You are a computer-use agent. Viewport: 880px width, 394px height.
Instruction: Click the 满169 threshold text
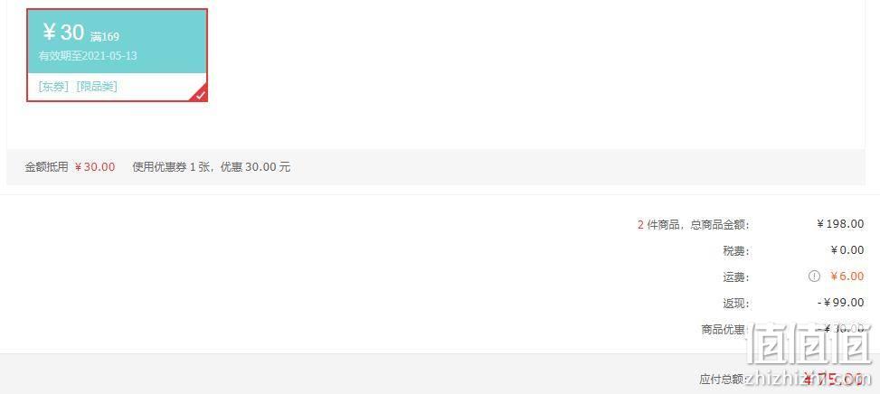point(105,37)
